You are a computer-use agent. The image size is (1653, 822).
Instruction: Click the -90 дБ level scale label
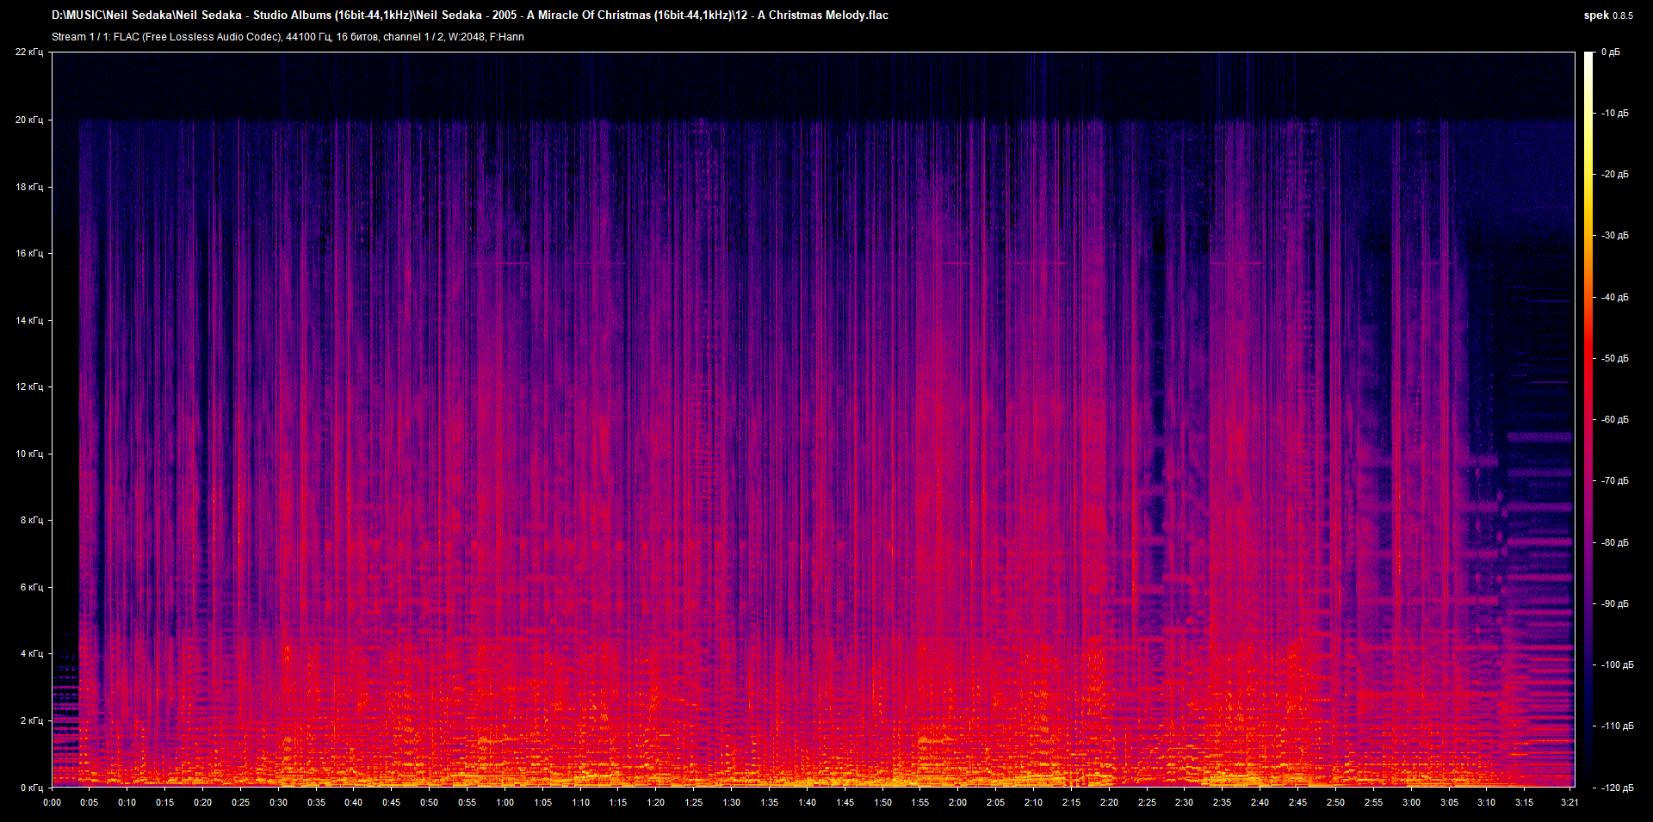pos(1613,603)
